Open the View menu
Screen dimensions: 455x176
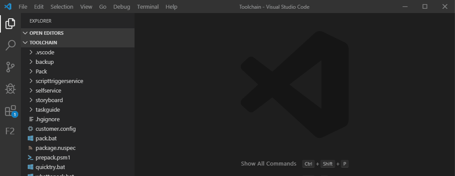click(x=86, y=7)
